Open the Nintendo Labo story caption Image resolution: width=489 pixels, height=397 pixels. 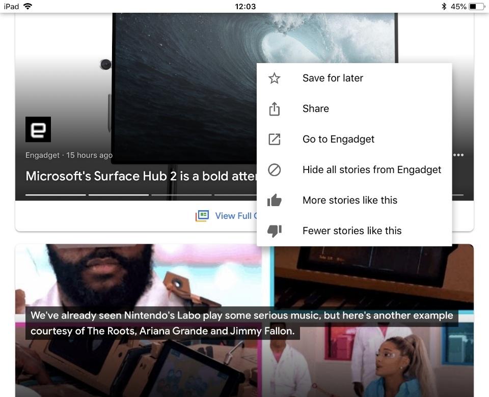pos(241,323)
